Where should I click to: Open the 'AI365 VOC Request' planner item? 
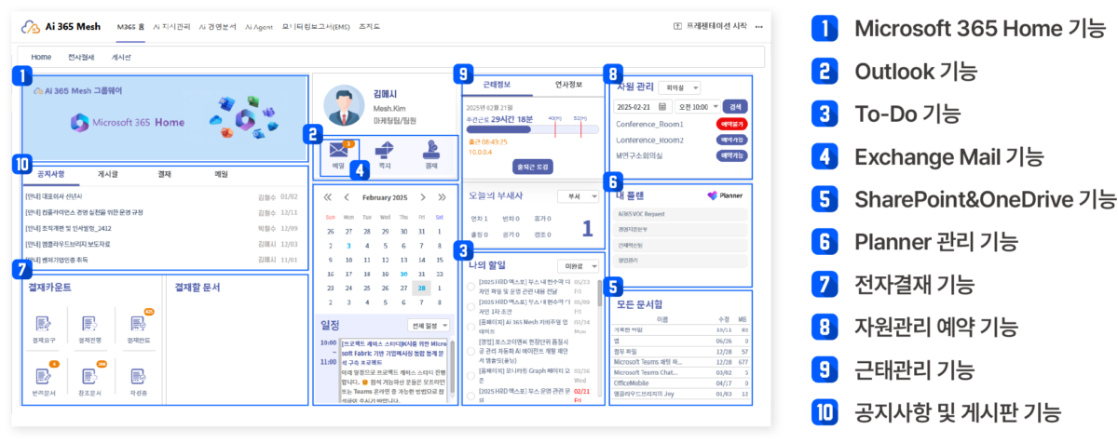click(x=681, y=214)
